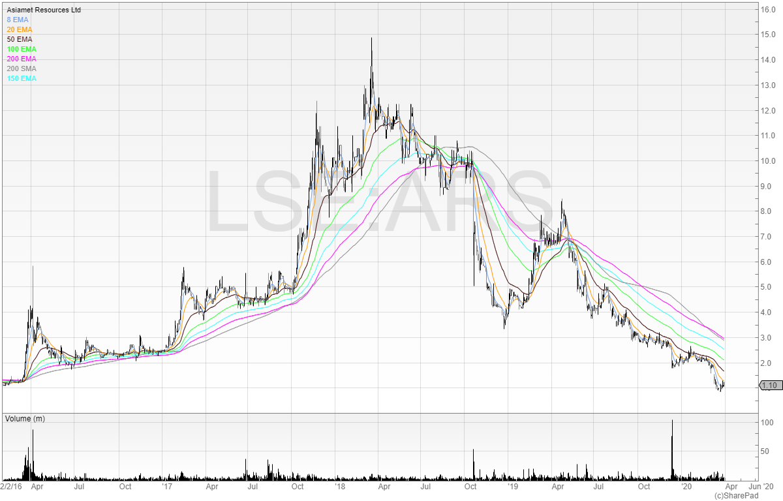The width and height of the screenshot is (783, 501).
Task: Click the 16.0 price axis label
Action: [x=767, y=10]
